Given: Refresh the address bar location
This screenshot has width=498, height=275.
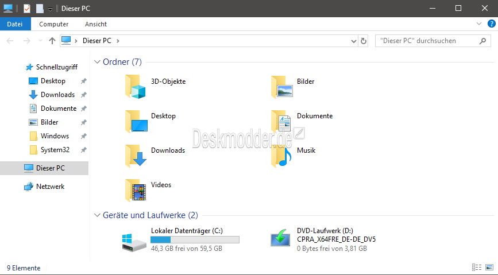Looking at the screenshot, I should coord(364,41).
